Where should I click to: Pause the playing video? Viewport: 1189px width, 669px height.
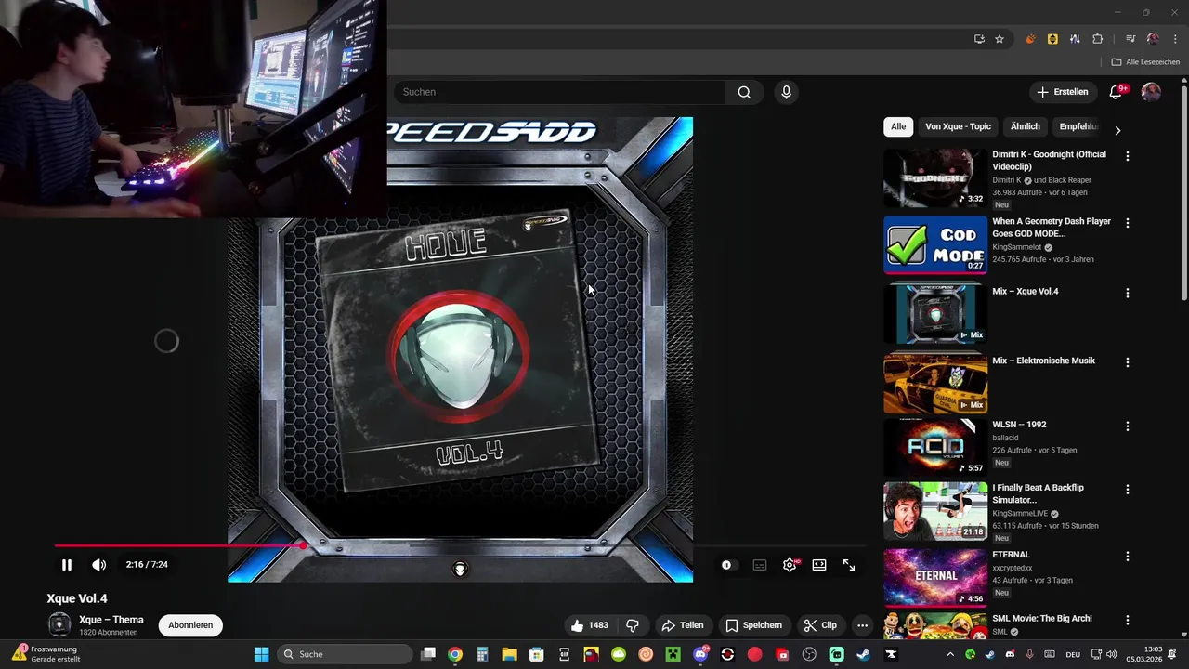[67, 565]
